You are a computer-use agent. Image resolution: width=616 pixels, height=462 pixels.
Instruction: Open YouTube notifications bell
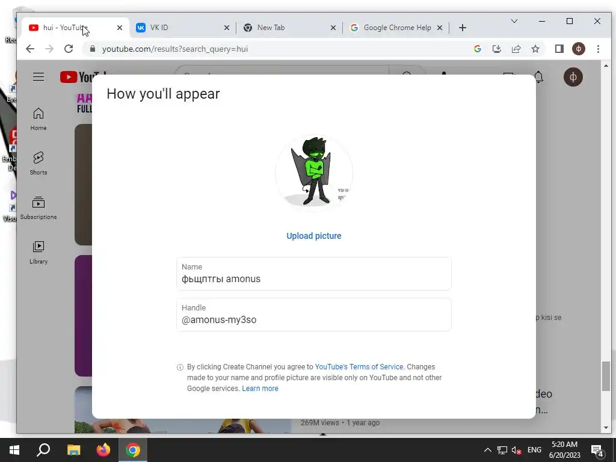point(538,77)
